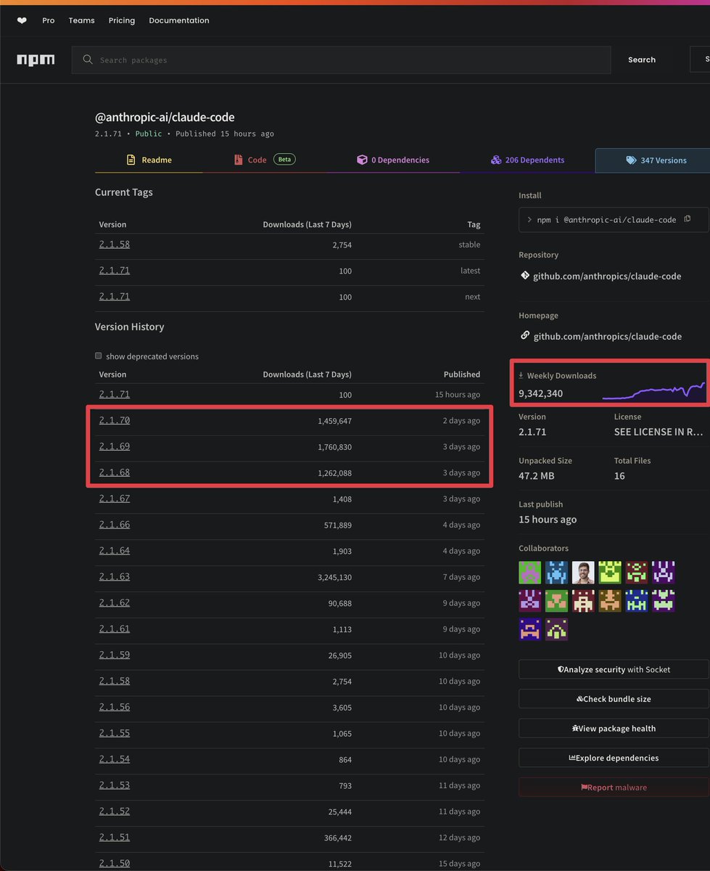
Task: Switch to the Readme tab
Action: click(149, 160)
